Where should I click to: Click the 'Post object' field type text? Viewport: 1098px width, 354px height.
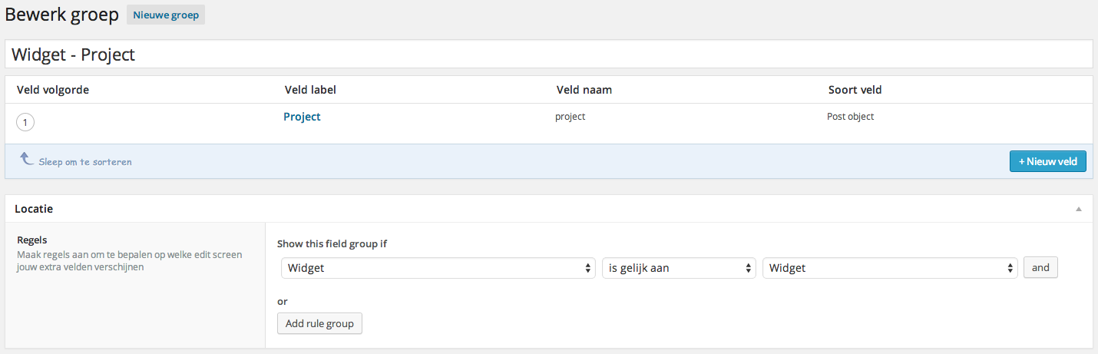tap(850, 117)
